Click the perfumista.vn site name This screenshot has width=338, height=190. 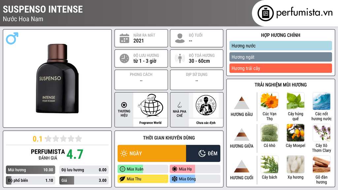pyautogui.click(x=304, y=13)
